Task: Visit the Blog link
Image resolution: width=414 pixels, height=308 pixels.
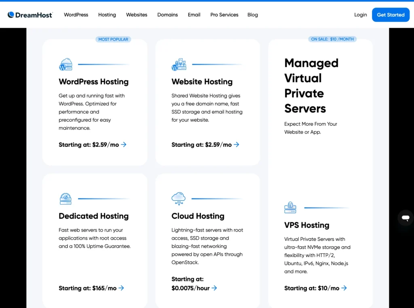Action: click(x=253, y=15)
